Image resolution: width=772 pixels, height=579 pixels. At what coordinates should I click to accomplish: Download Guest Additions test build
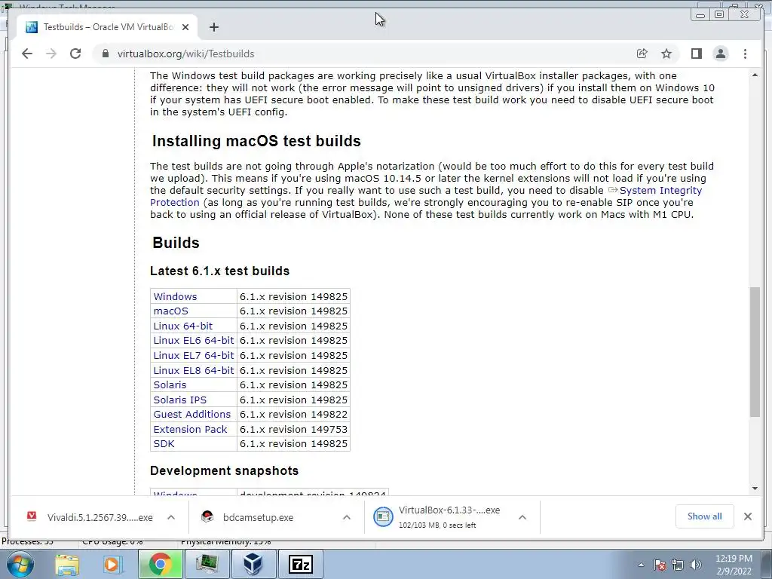pos(192,414)
